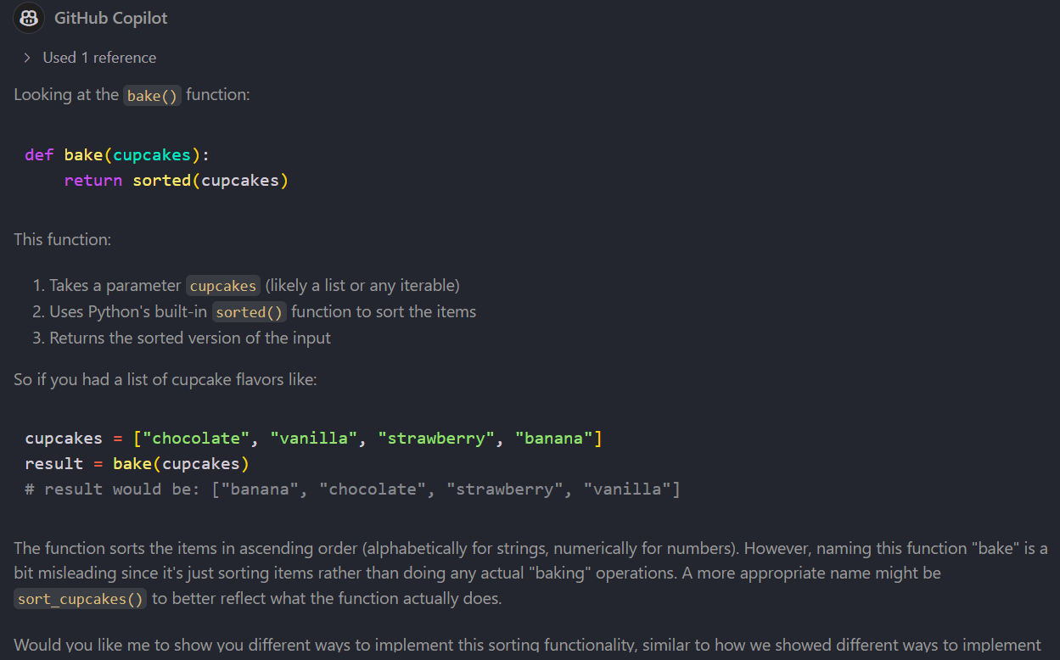
Task: Click the sorted() inline code chip
Action: coord(249,312)
